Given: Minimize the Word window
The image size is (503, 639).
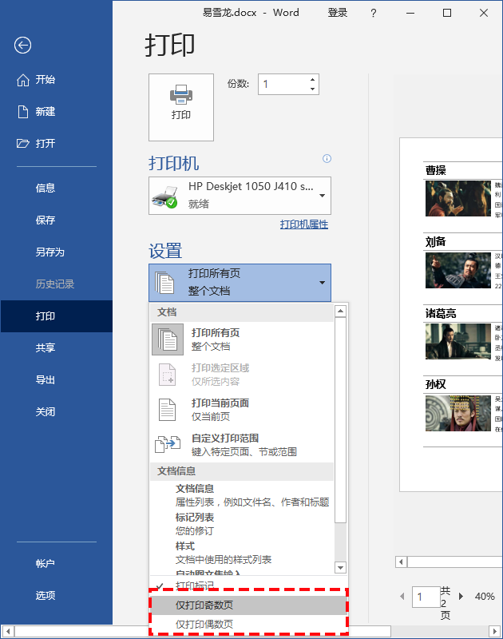Looking at the screenshot, I should pyautogui.click(x=410, y=13).
